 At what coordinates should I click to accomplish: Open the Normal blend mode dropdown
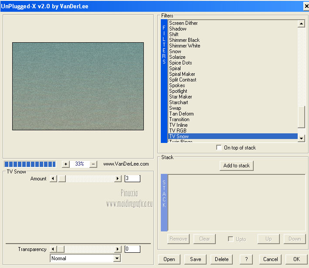click(117, 258)
